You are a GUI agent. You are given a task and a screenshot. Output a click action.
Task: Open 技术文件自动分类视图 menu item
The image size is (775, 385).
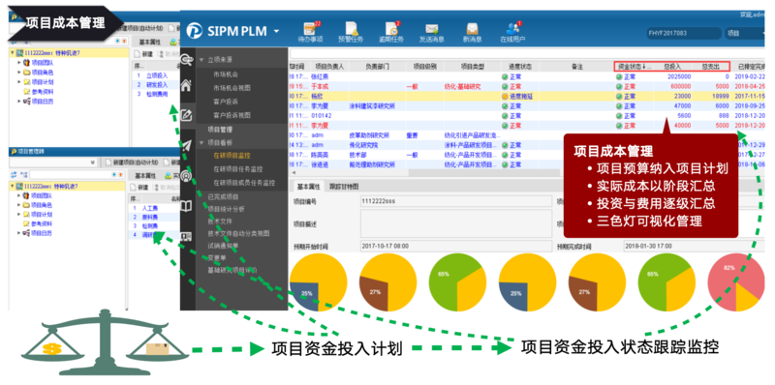[238, 233]
